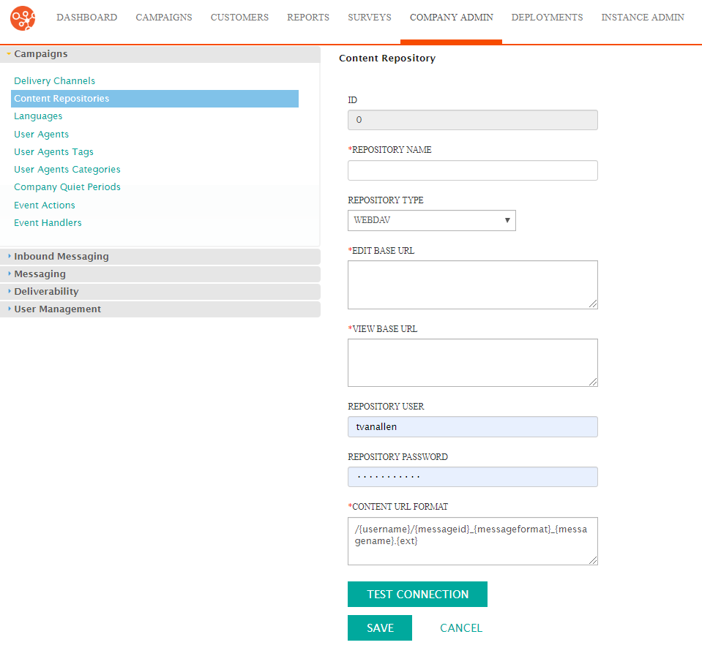
Task: Click the orange app logo icon
Action: point(23,18)
